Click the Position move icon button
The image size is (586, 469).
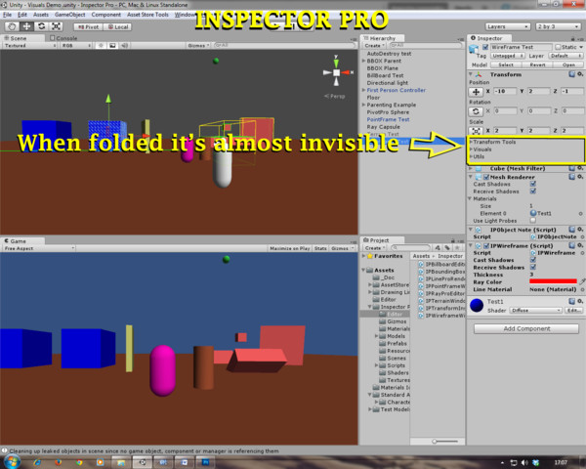476,92
